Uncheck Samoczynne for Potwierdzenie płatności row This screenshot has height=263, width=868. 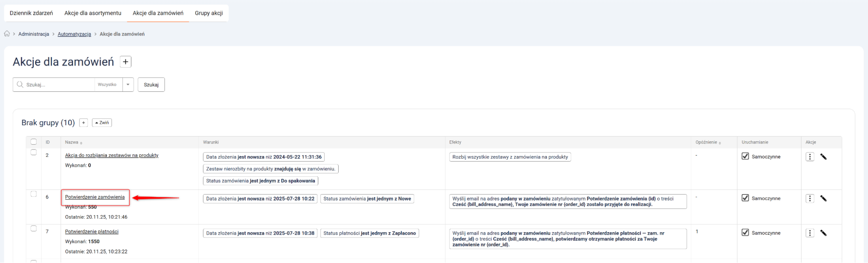(x=746, y=233)
